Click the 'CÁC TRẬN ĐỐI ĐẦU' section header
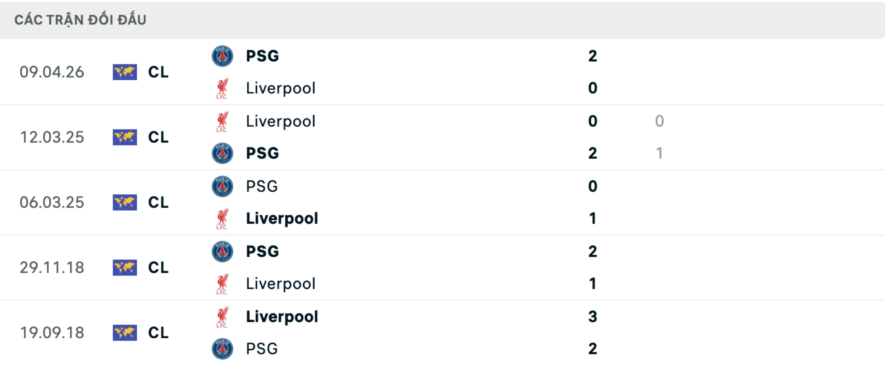This screenshot has height=365, width=885. pos(80,20)
